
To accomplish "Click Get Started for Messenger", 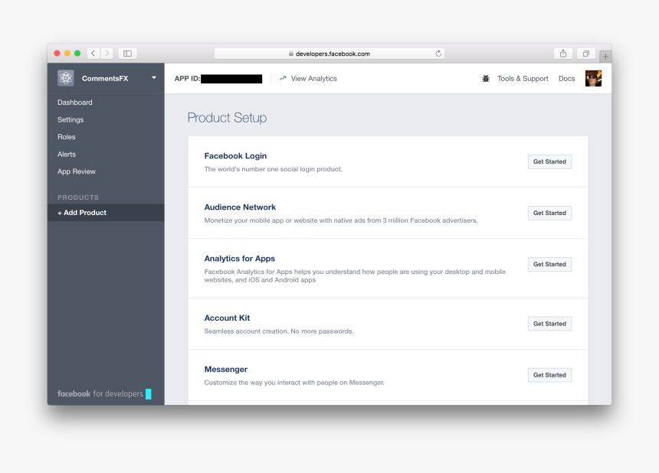I will (549, 375).
